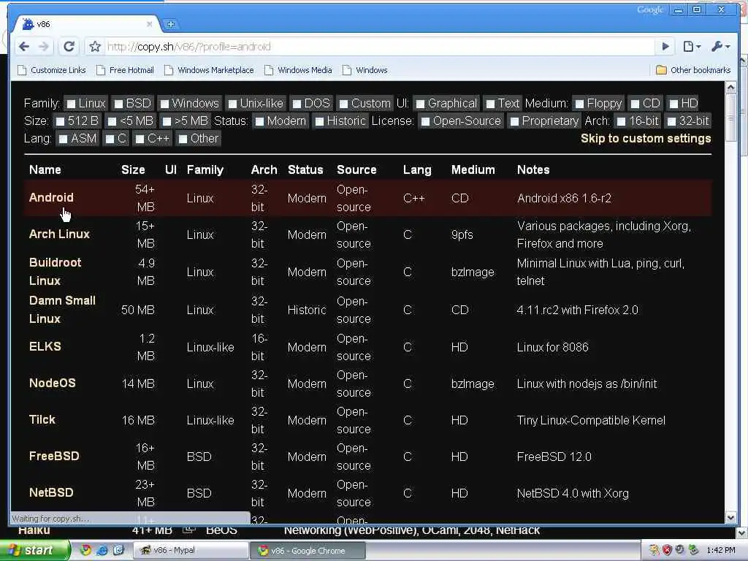The height and width of the screenshot is (561, 748).
Task: Check the C language filter
Action: point(110,140)
